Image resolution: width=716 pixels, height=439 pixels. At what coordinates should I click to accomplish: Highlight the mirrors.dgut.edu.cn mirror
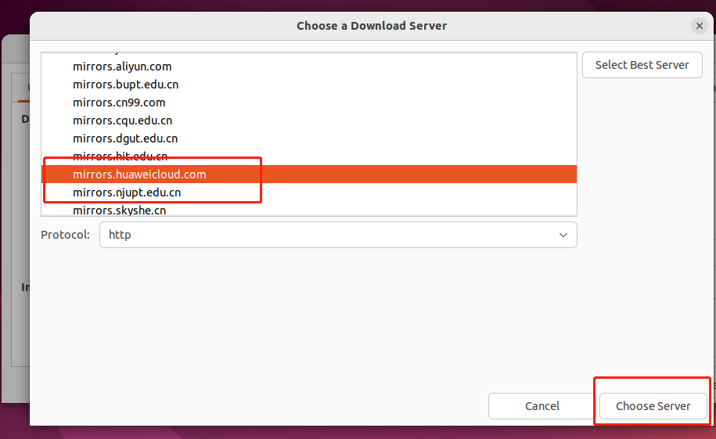point(125,139)
